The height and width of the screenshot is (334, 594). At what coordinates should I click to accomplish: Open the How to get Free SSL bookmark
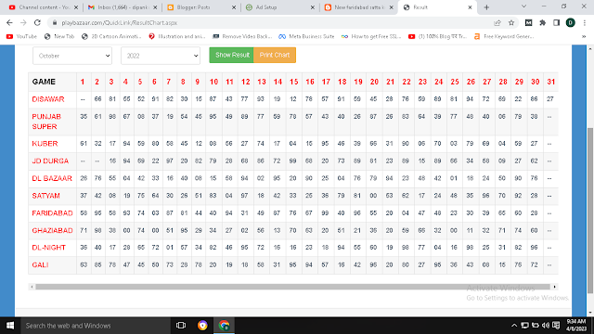(371, 36)
